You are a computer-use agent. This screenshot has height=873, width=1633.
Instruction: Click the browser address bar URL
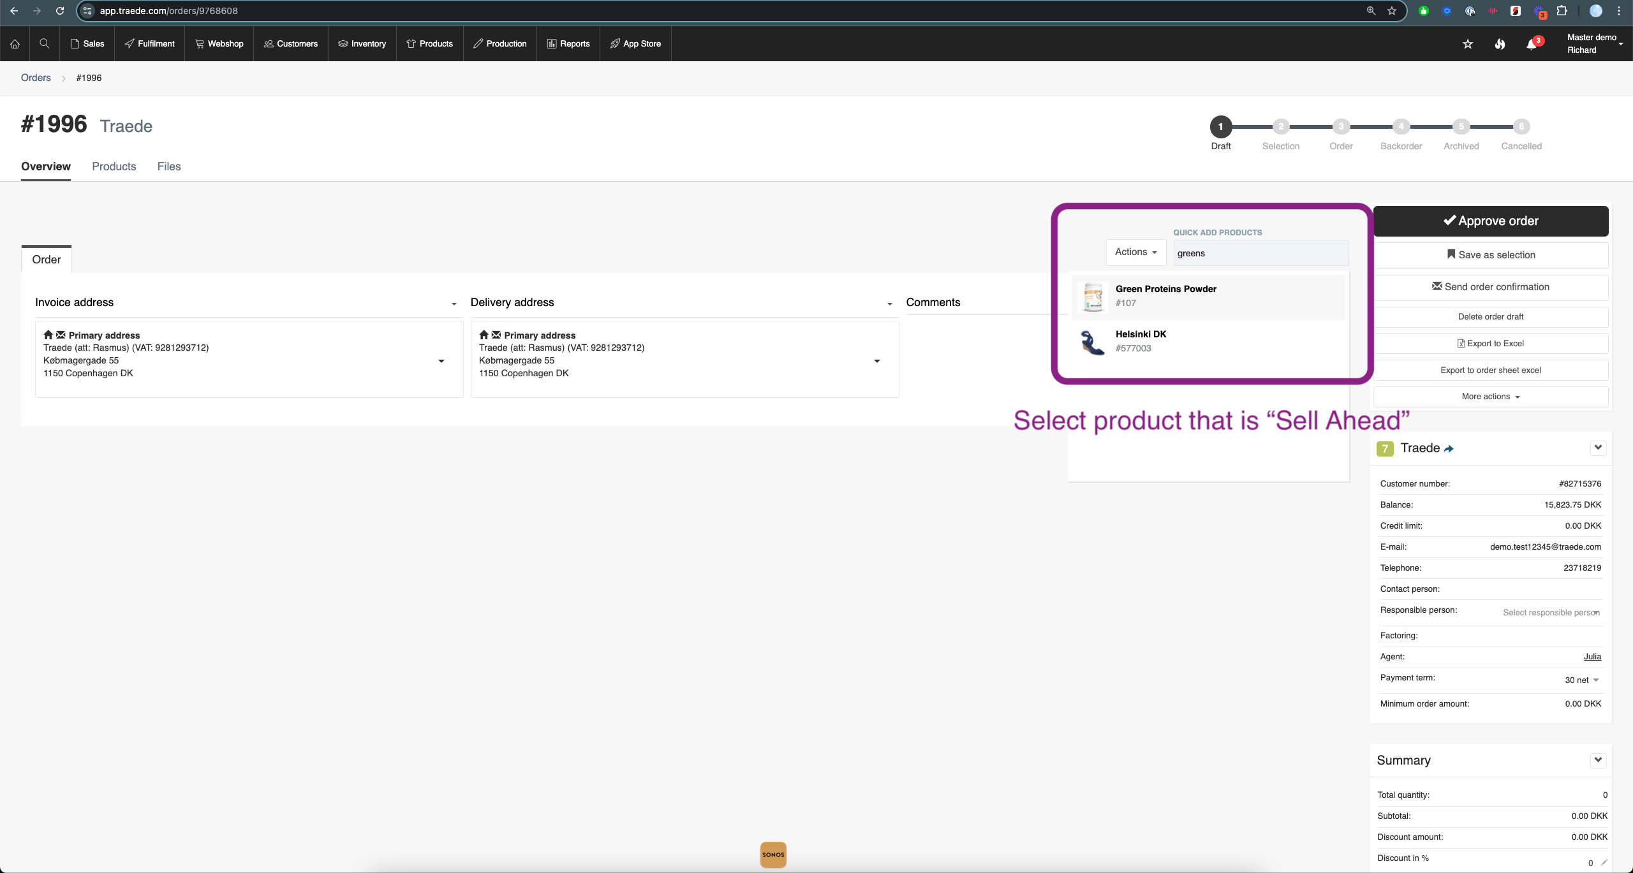tap(169, 11)
